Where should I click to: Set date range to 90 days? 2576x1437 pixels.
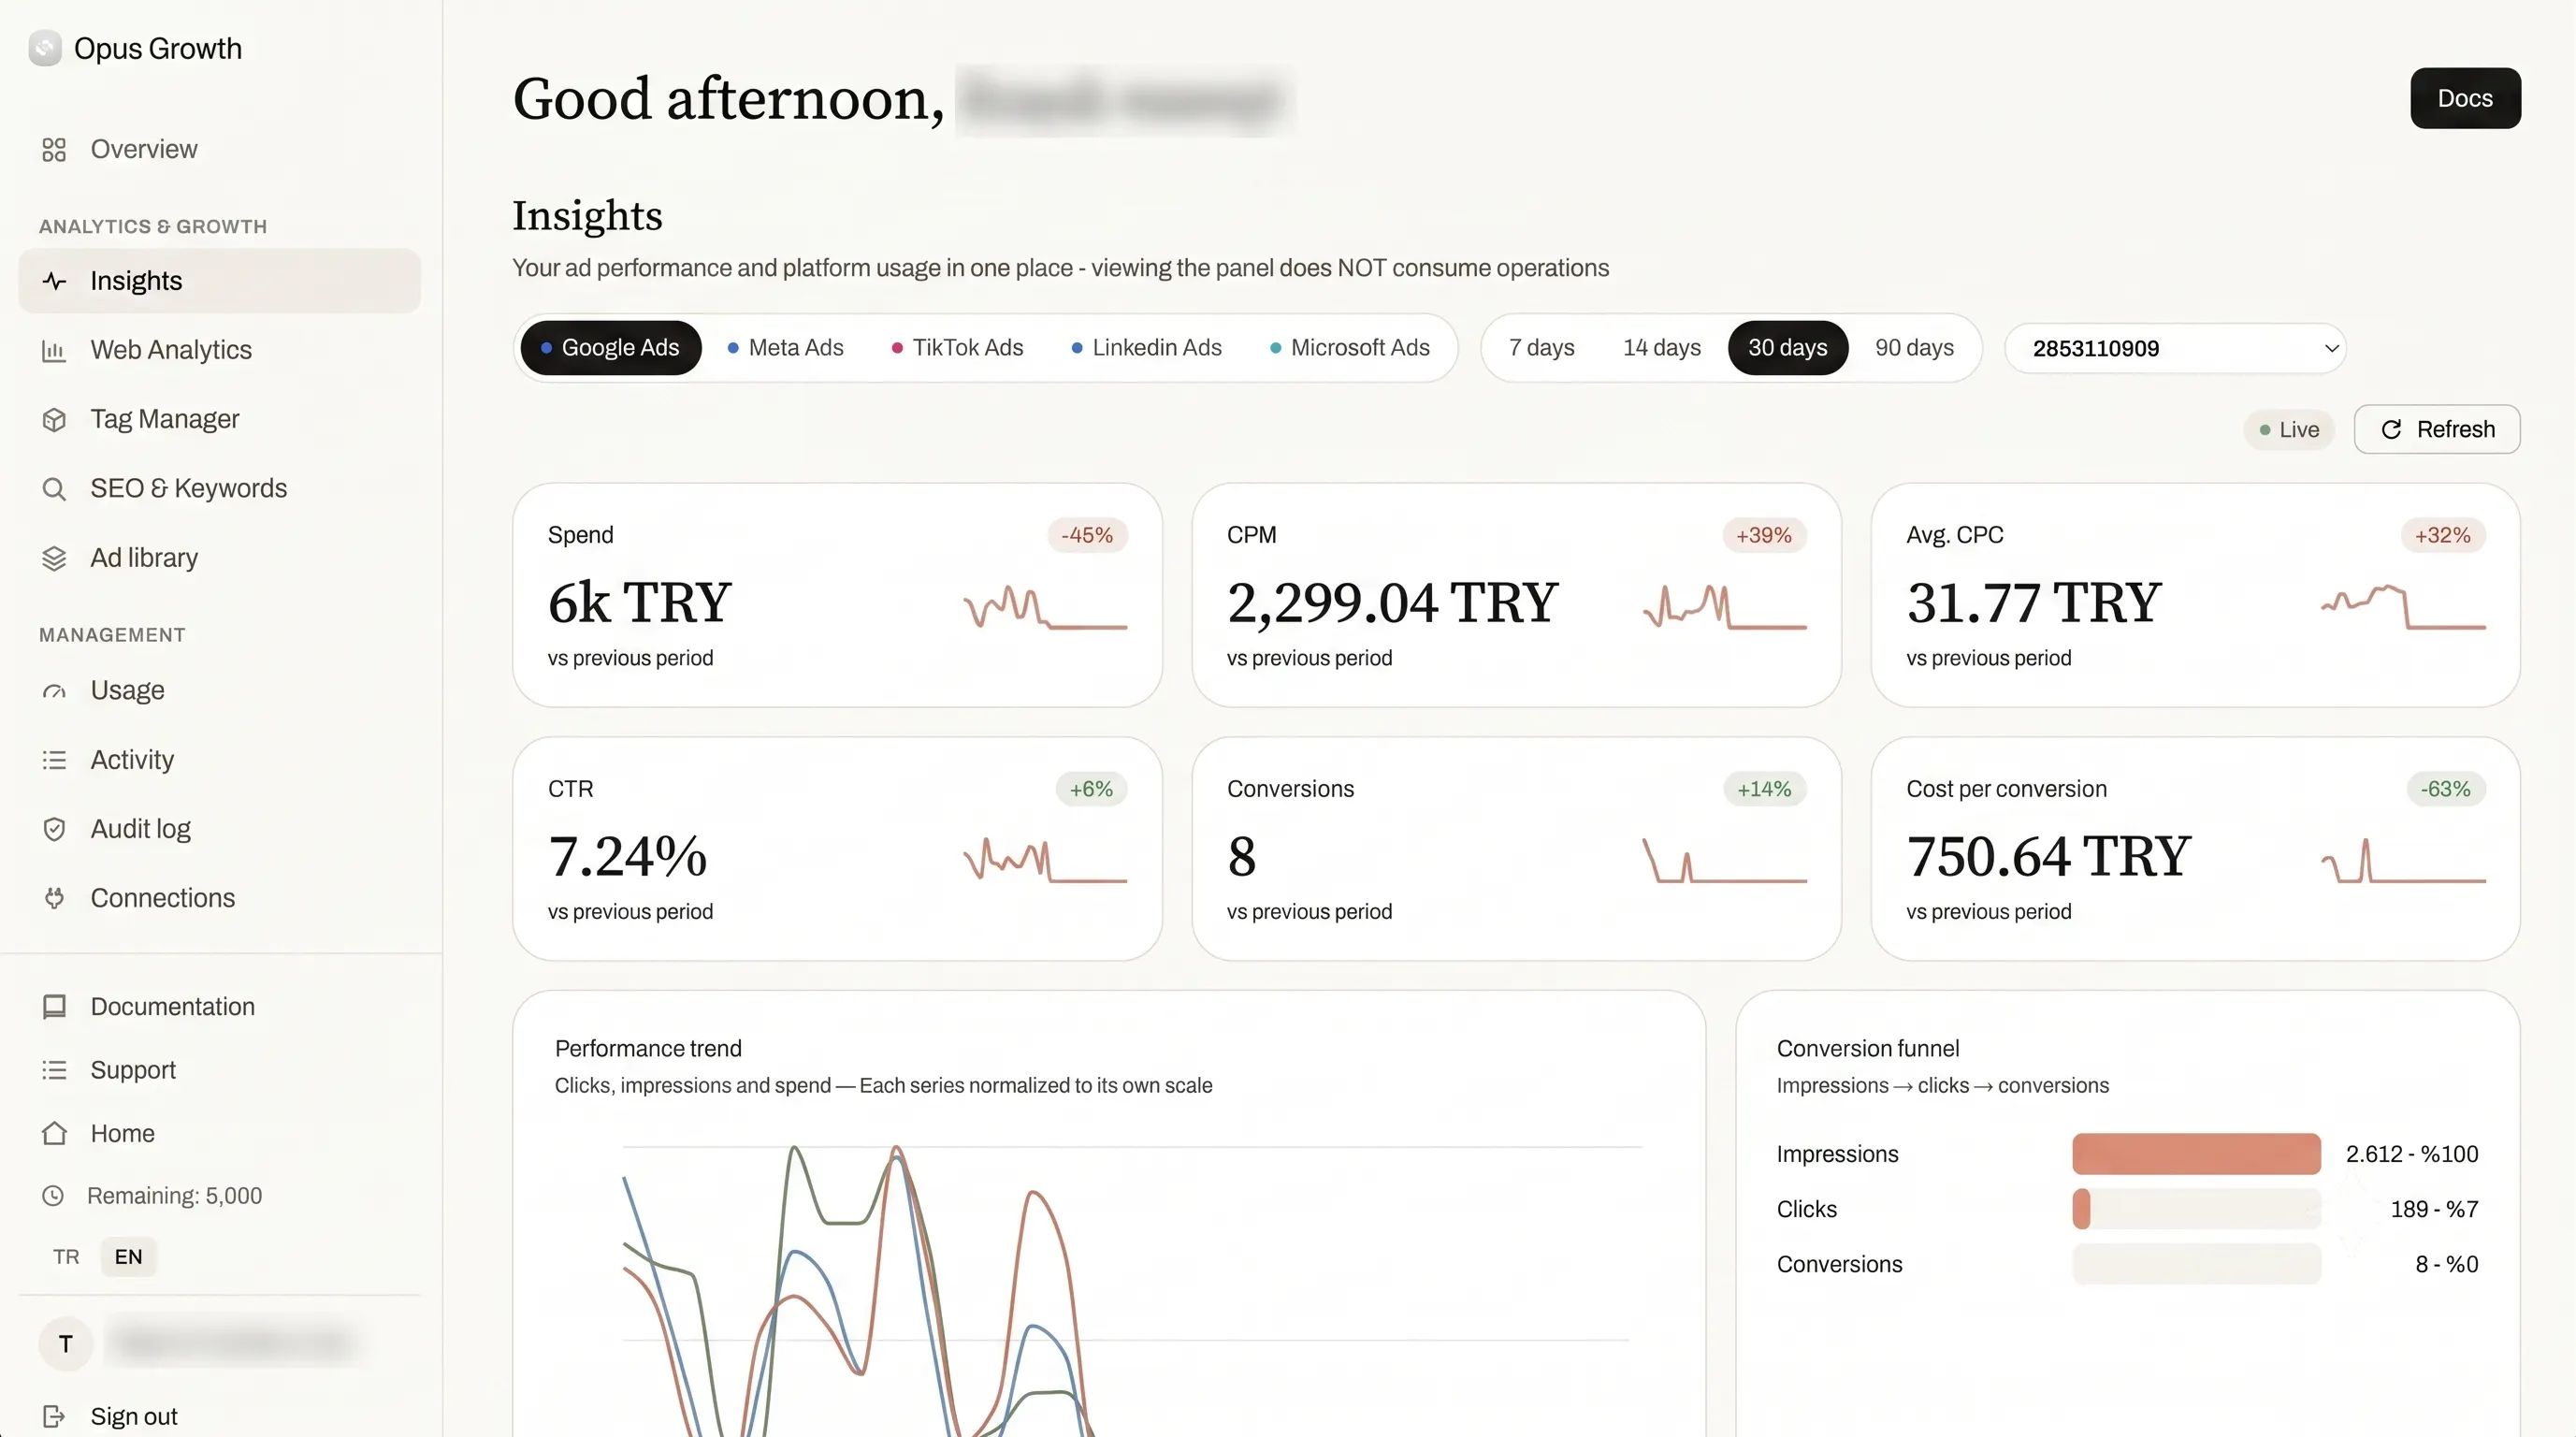1915,348
